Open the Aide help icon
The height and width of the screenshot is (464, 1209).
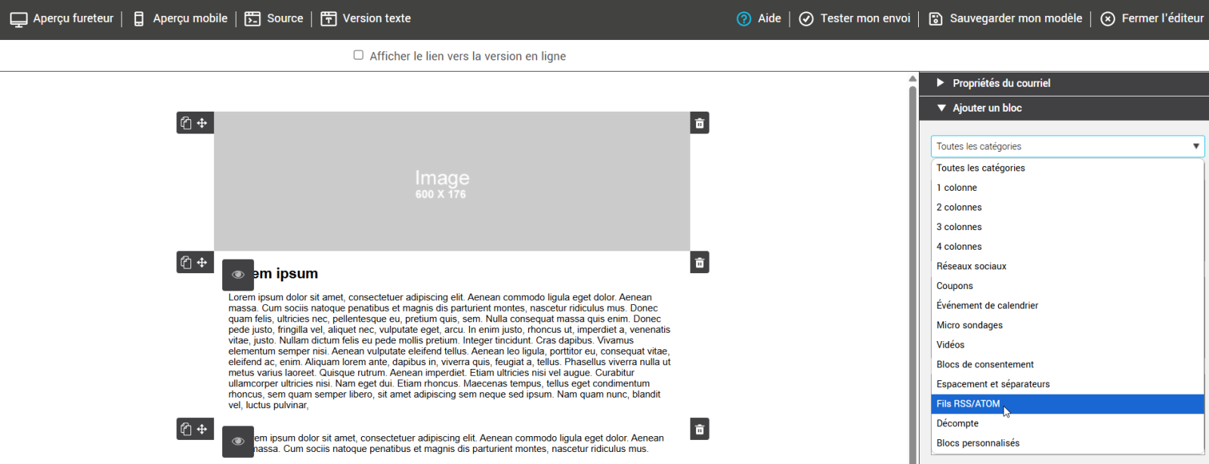(x=744, y=19)
